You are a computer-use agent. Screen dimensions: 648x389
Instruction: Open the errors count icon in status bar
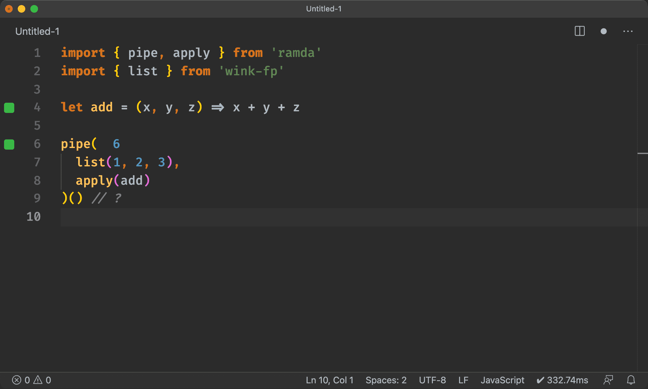pyautogui.click(x=17, y=380)
